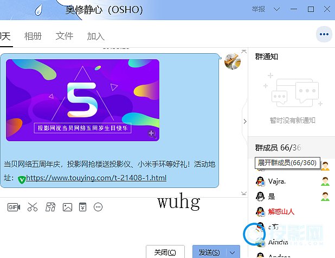Open Vajra. member penguin avatar
This screenshot has height=258, width=335.
pyautogui.click(x=260, y=181)
